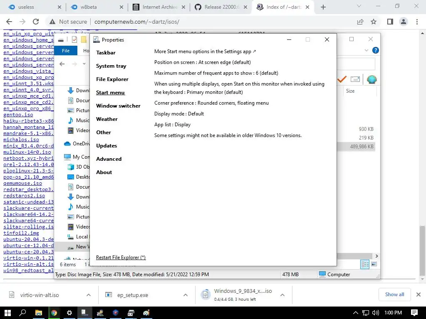
Task: Open Settings gear on the taskbar
Action: point(69,313)
